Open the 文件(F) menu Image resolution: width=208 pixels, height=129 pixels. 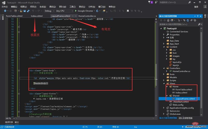(x=4, y=7)
